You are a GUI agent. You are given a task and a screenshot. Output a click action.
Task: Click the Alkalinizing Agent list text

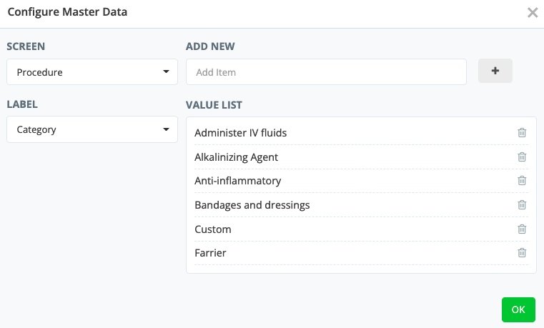[x=236, y=157]
